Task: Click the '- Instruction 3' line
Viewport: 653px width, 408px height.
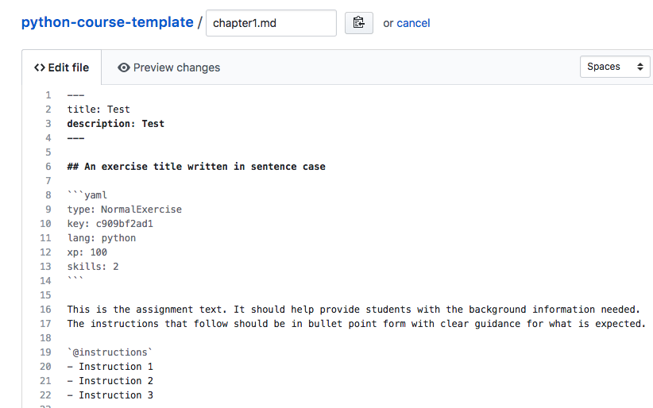Action: [x=110, y=395]
